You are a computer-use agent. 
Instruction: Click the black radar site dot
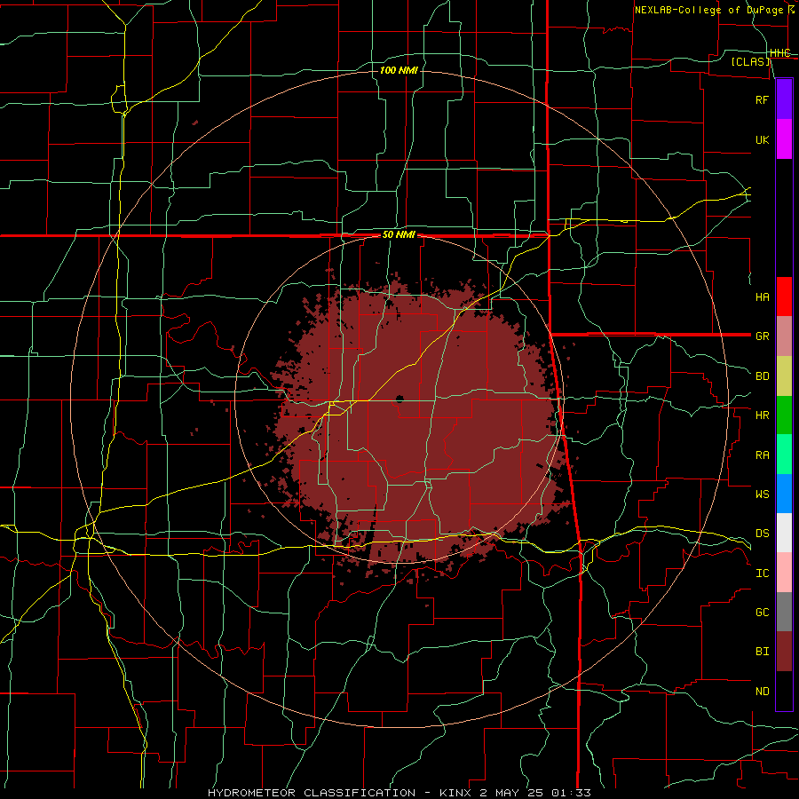pyautogui.click(x=399, y=399)
